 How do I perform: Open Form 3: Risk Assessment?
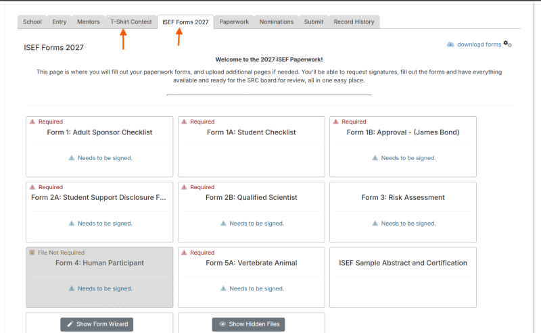[x=403, y=212]
